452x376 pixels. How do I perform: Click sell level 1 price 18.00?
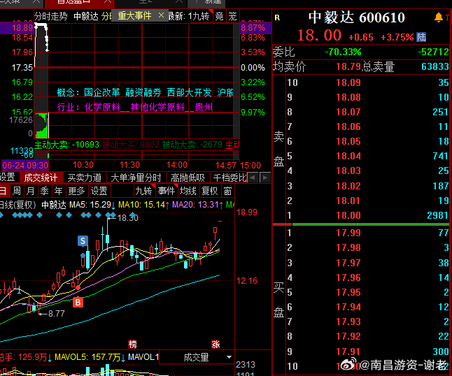(348, 215)
